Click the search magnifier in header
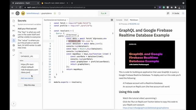The image size is (196, 110). click(x=183, y=13)
